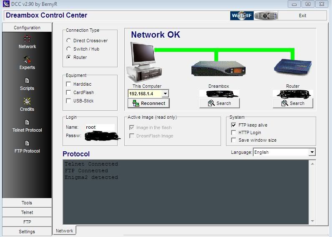Image resolution: width=332 pixels, height=237 pixels.
Task: Enable the USB-Stick equipment checkbox
Action: tap(68, 101)
